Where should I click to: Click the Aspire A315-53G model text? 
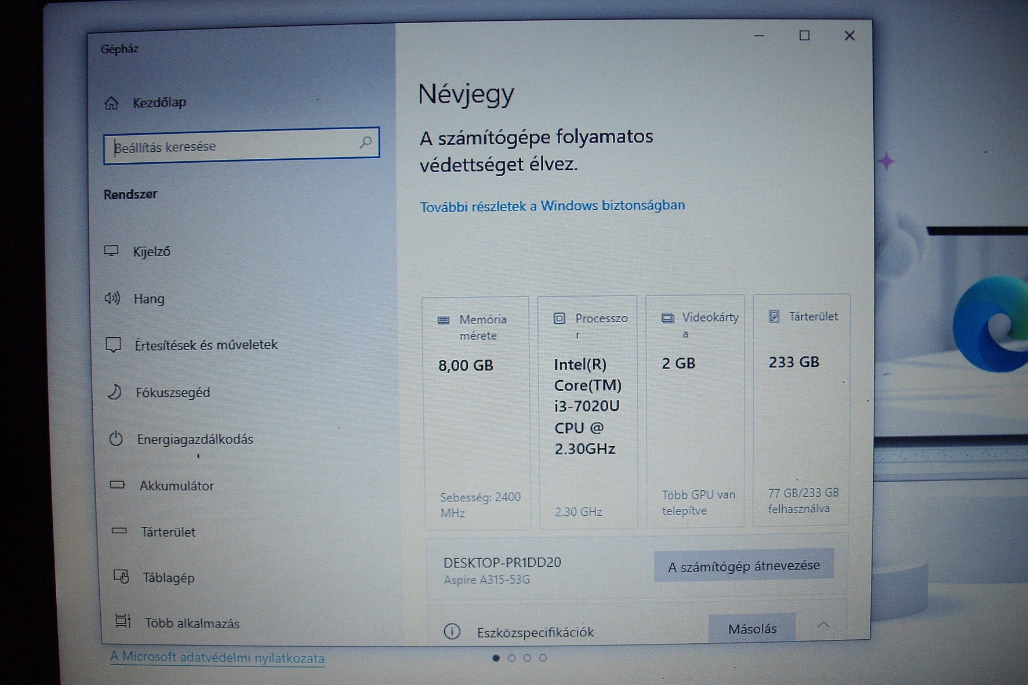(x=486, y=580)
